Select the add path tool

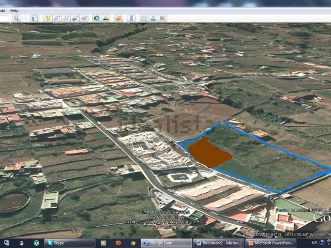pyautogui.click(x=66, y=18)
